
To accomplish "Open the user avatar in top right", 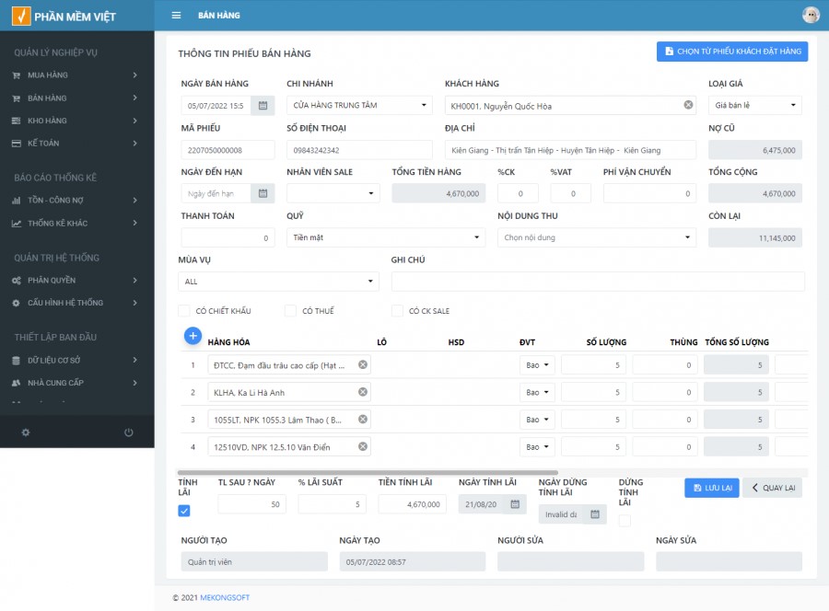I will [x=811, y=15].
